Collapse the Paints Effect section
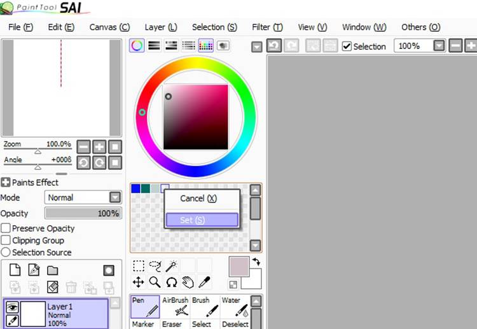477x329 pixels. pos(6,182)
